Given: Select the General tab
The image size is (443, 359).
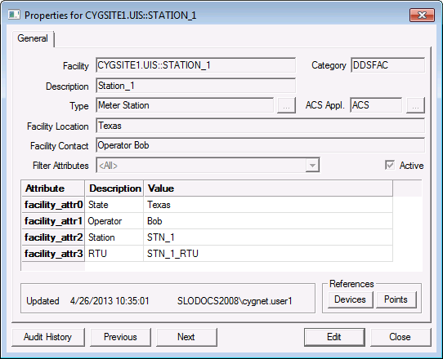Looking at the screenshot, I should pos(33,38).
